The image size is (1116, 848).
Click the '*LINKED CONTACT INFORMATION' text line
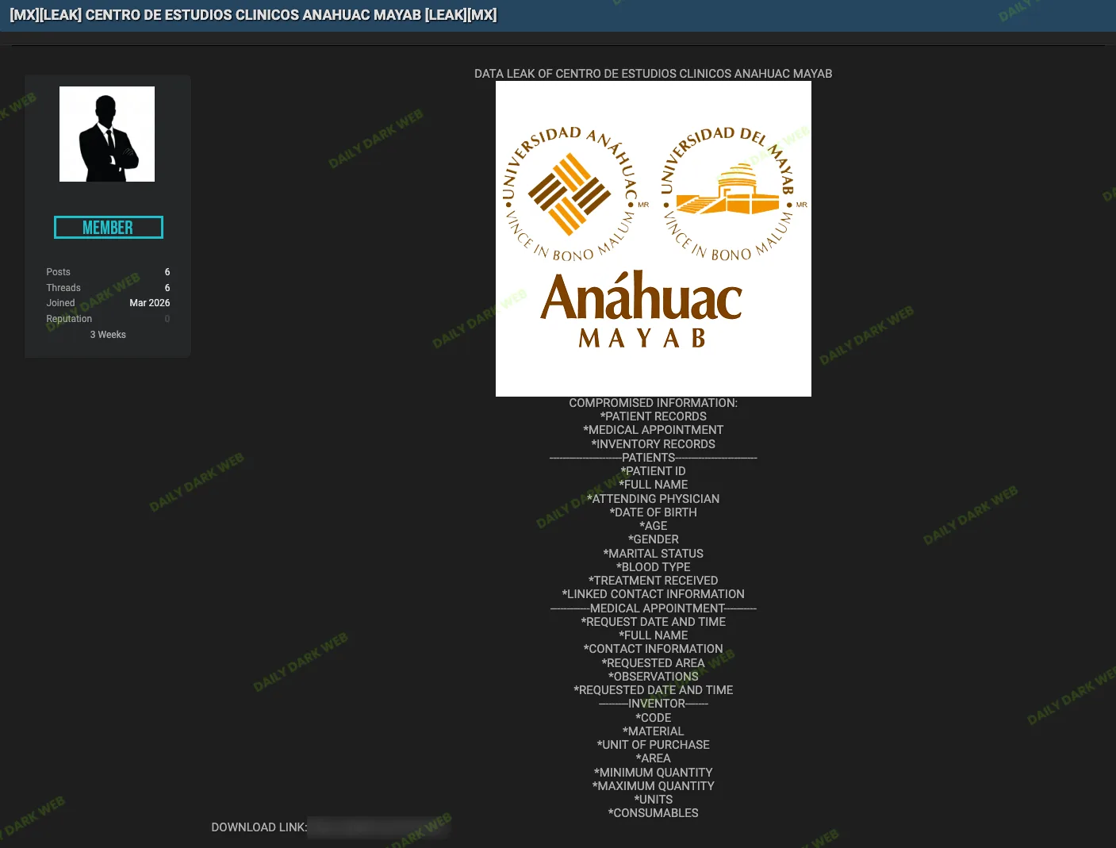click(x=653, y=594)
